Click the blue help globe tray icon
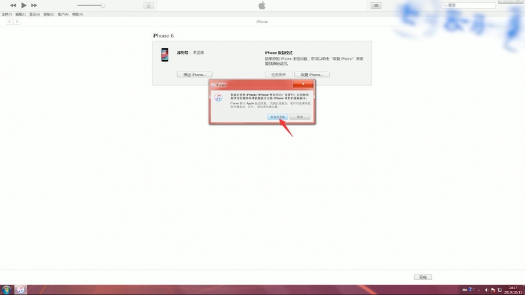Image resolution: width=525 pixels, height=295 pixels. (470, 289)
